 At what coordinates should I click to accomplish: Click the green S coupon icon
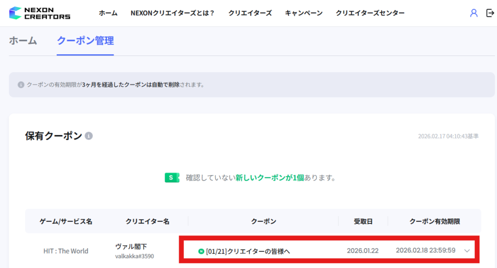click(x=172, y=178)
